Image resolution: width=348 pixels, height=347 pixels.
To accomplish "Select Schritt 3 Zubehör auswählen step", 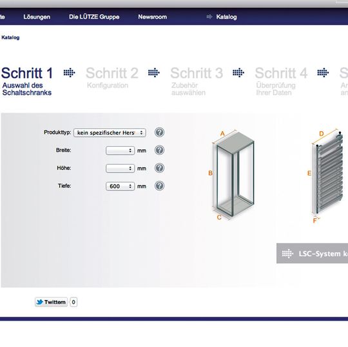I will (197, 81).
